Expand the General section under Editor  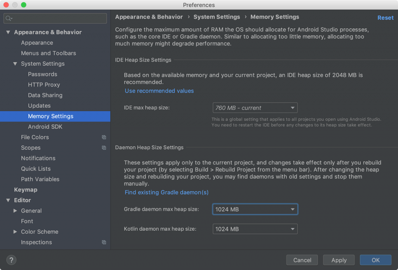(x=15, y=211)
